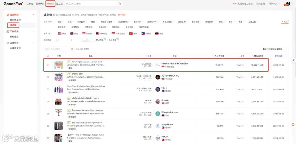Image resolution: width=296 pixels, height=144 pixels.
Task: Open the SABUN DOBI product title
Action: coord(86,75)
